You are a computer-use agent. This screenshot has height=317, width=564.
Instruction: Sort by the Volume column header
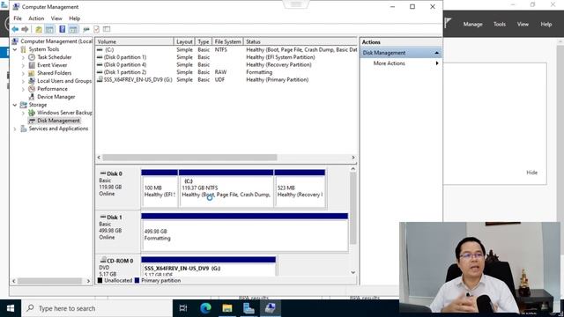coord(135,41)
